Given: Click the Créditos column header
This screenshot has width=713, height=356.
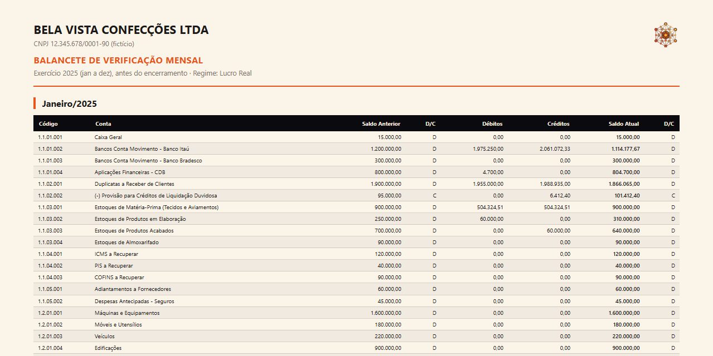Looking at the screenshot, I should (559, 124).
